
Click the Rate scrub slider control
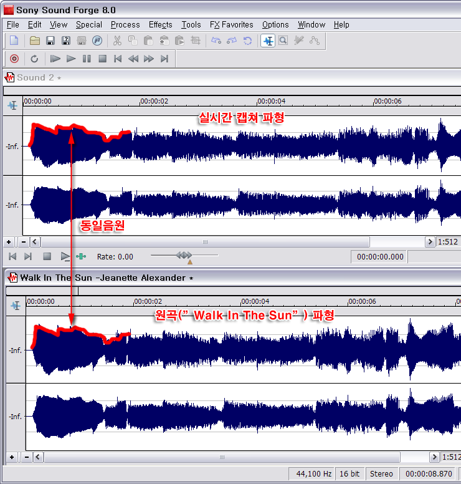tap(184, 255)
